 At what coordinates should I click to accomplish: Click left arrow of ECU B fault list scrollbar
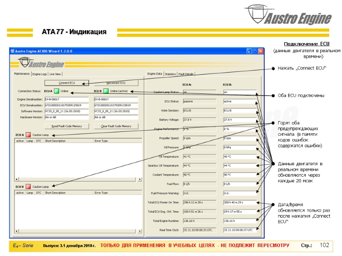coord(17,231)
